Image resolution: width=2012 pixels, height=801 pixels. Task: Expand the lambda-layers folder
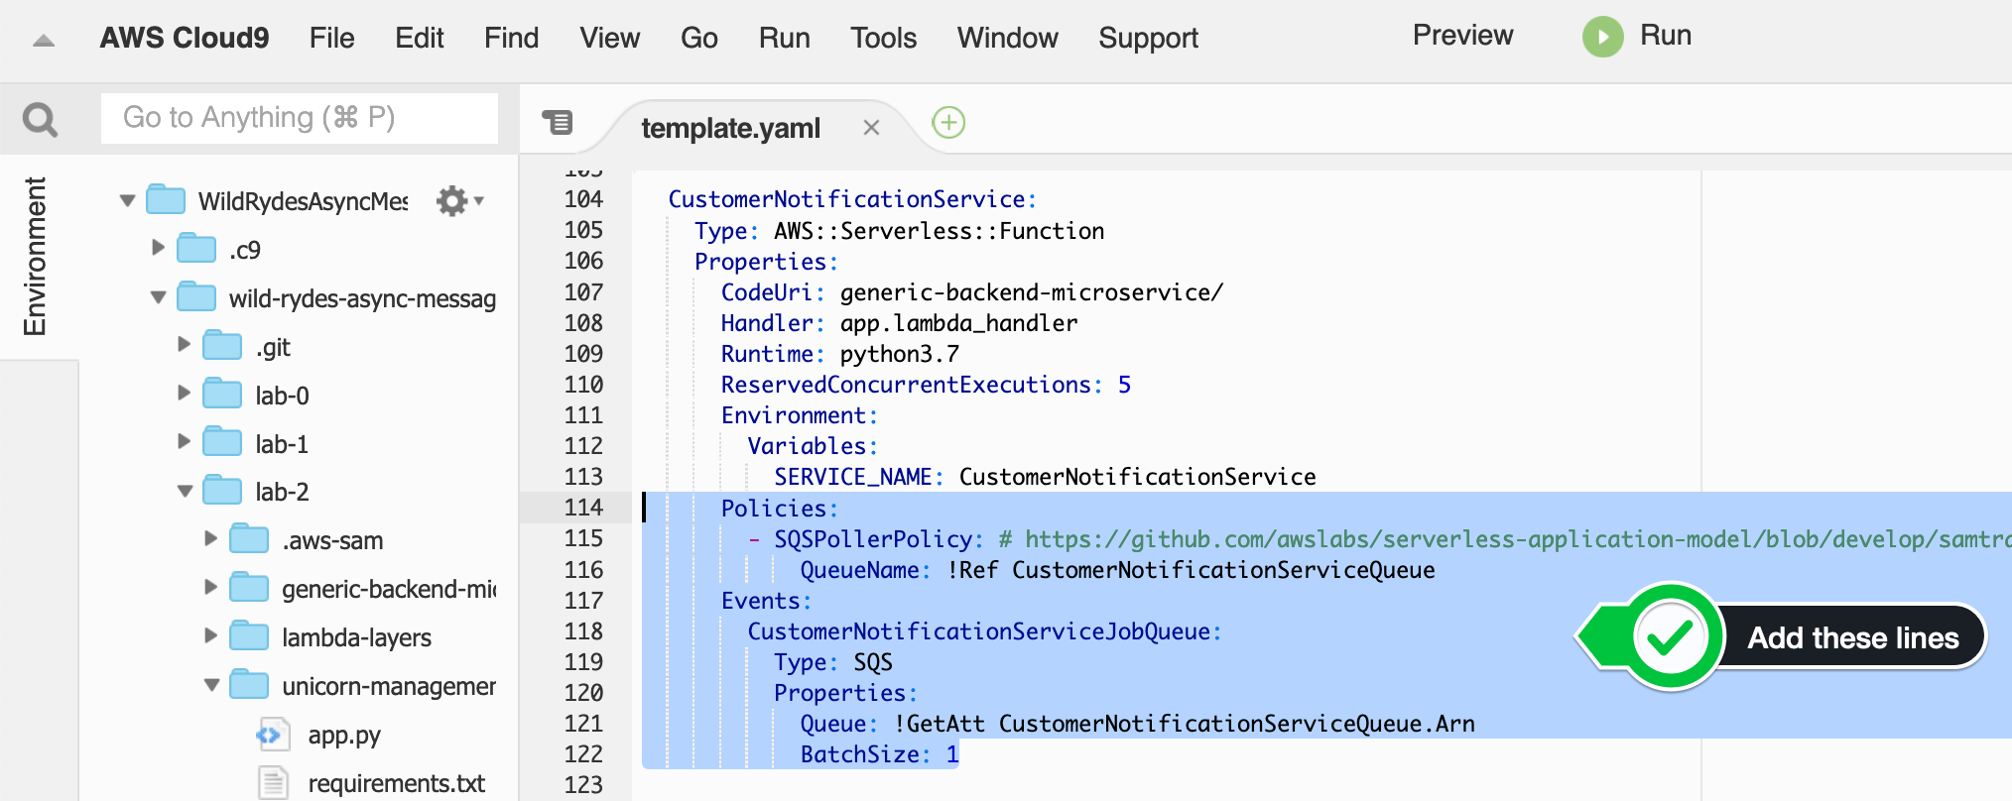(x=210, y=635)
